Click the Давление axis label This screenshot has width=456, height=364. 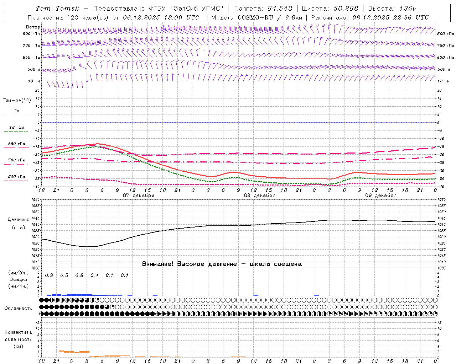[19, 220]
